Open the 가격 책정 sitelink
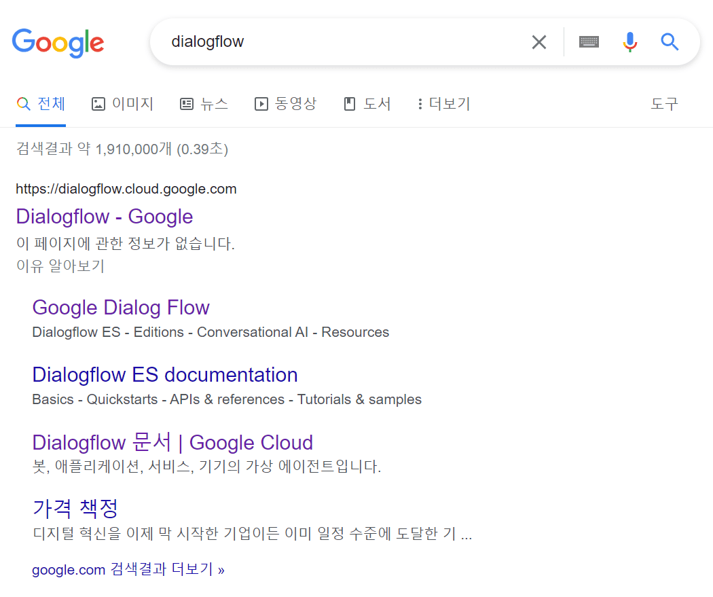The width and height of the screenshot is (713, 597). (x=75, y=508)
